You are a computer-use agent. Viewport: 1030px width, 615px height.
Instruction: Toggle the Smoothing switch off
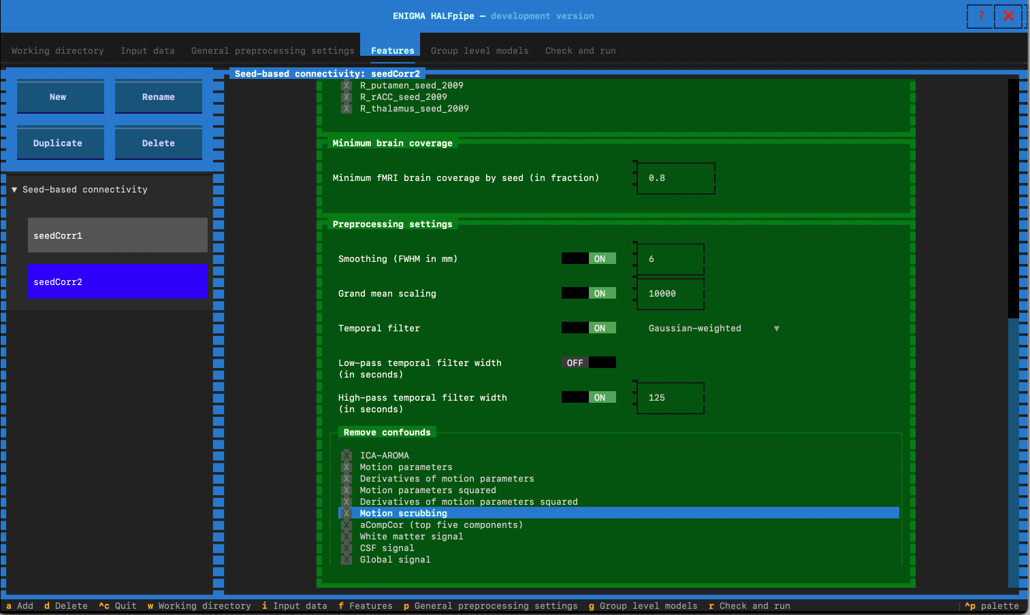coord(589,259)
